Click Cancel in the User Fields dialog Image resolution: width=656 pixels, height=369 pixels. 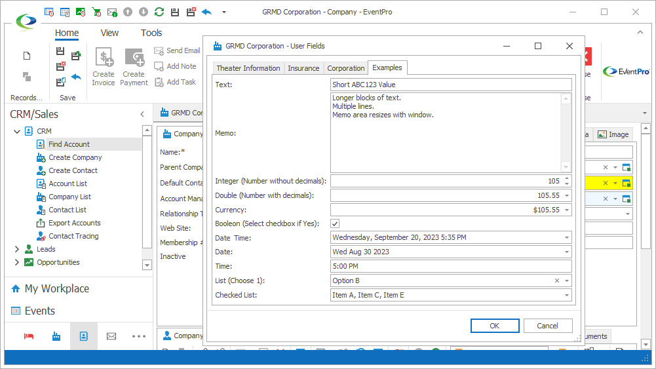click(547, 326)
